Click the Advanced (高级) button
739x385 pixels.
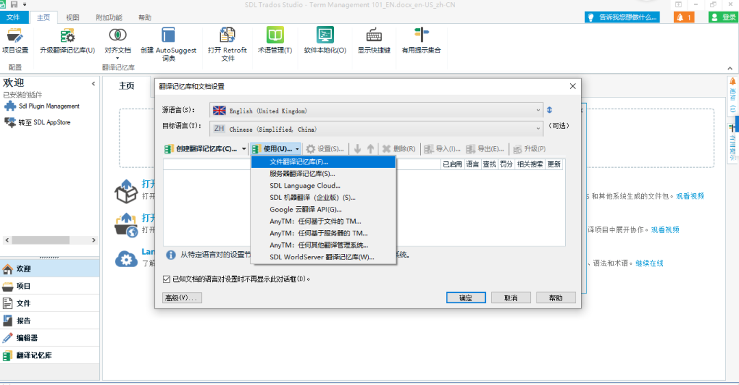pyautogui.click(x=182, y=298)
